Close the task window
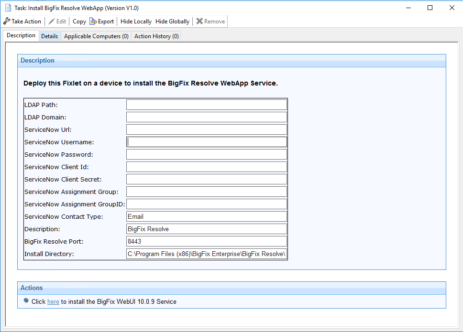Viewport: 463px width, 332px height. [452, 8]
